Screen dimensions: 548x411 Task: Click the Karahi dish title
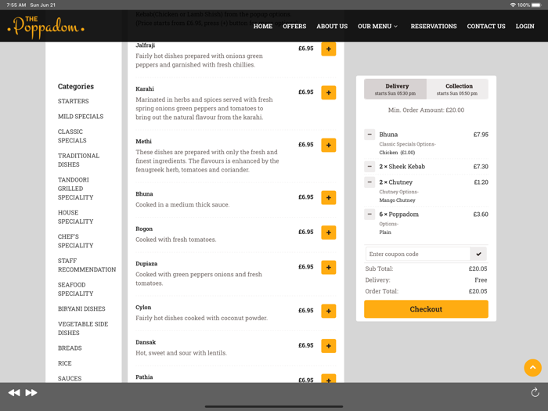click(145, 88)
